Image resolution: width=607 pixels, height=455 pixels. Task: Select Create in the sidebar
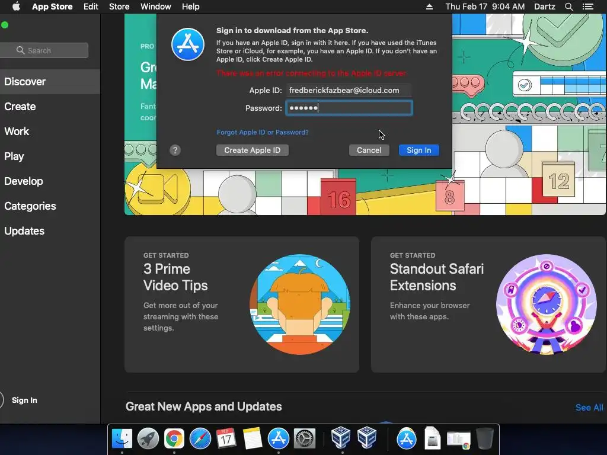50,107
